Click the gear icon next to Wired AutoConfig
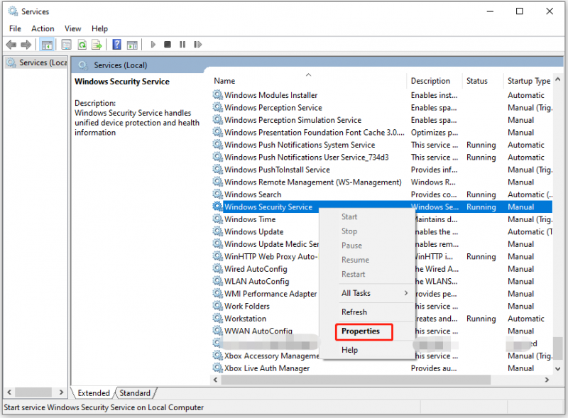Viewport: 568px width, 418px height. [x=217, y=268]
